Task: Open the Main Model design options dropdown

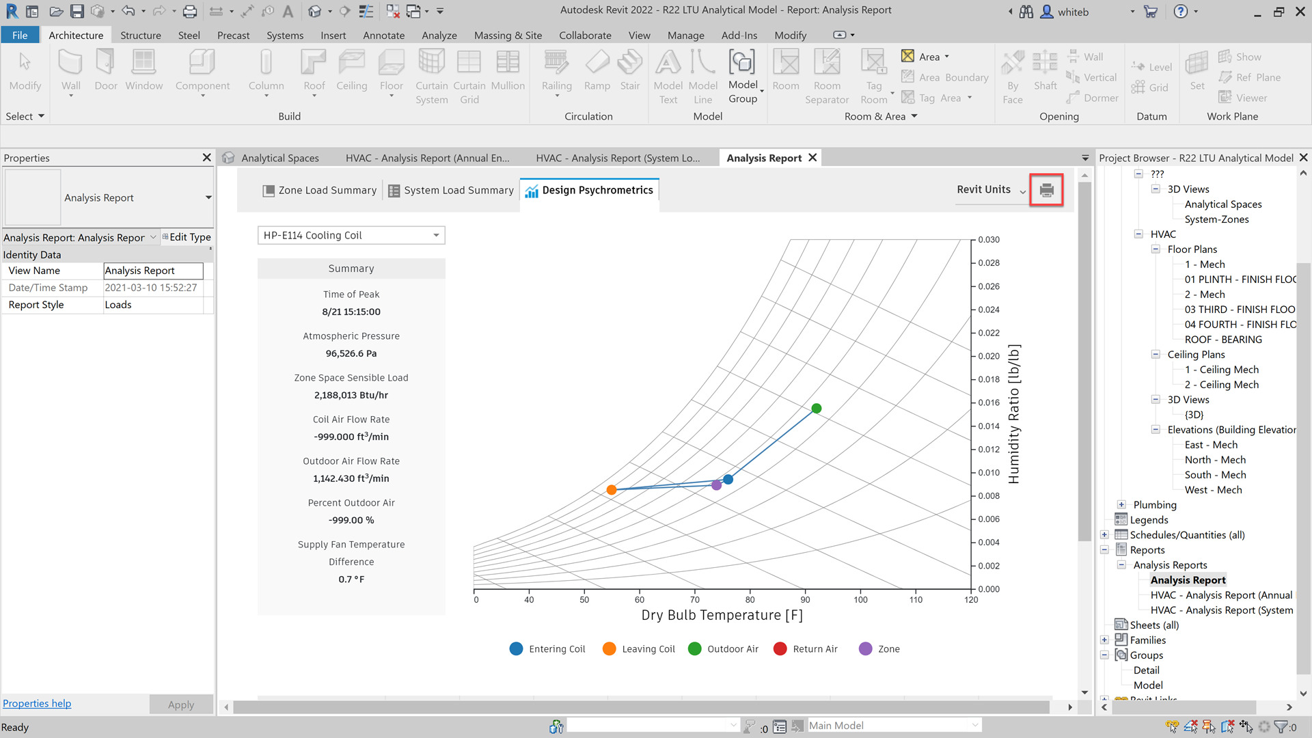Action: click(x=894, y=726)
